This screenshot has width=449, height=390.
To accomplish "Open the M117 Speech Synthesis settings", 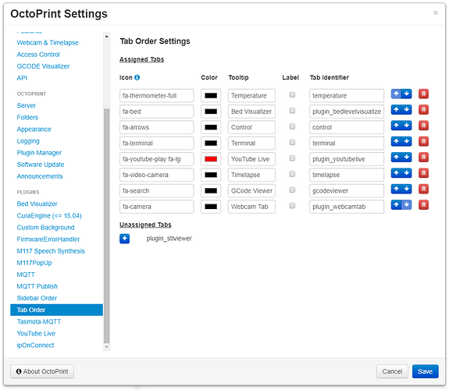I will pyautogui.click(x=51, y=251).
